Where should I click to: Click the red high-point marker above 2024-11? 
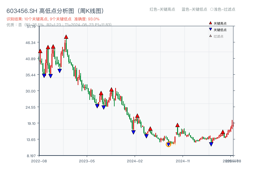pyautogui.click(x=177, y=124)
